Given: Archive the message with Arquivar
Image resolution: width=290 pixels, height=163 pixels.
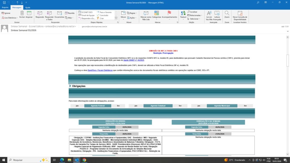Looking at the screenshot, I should coord(29,14).
